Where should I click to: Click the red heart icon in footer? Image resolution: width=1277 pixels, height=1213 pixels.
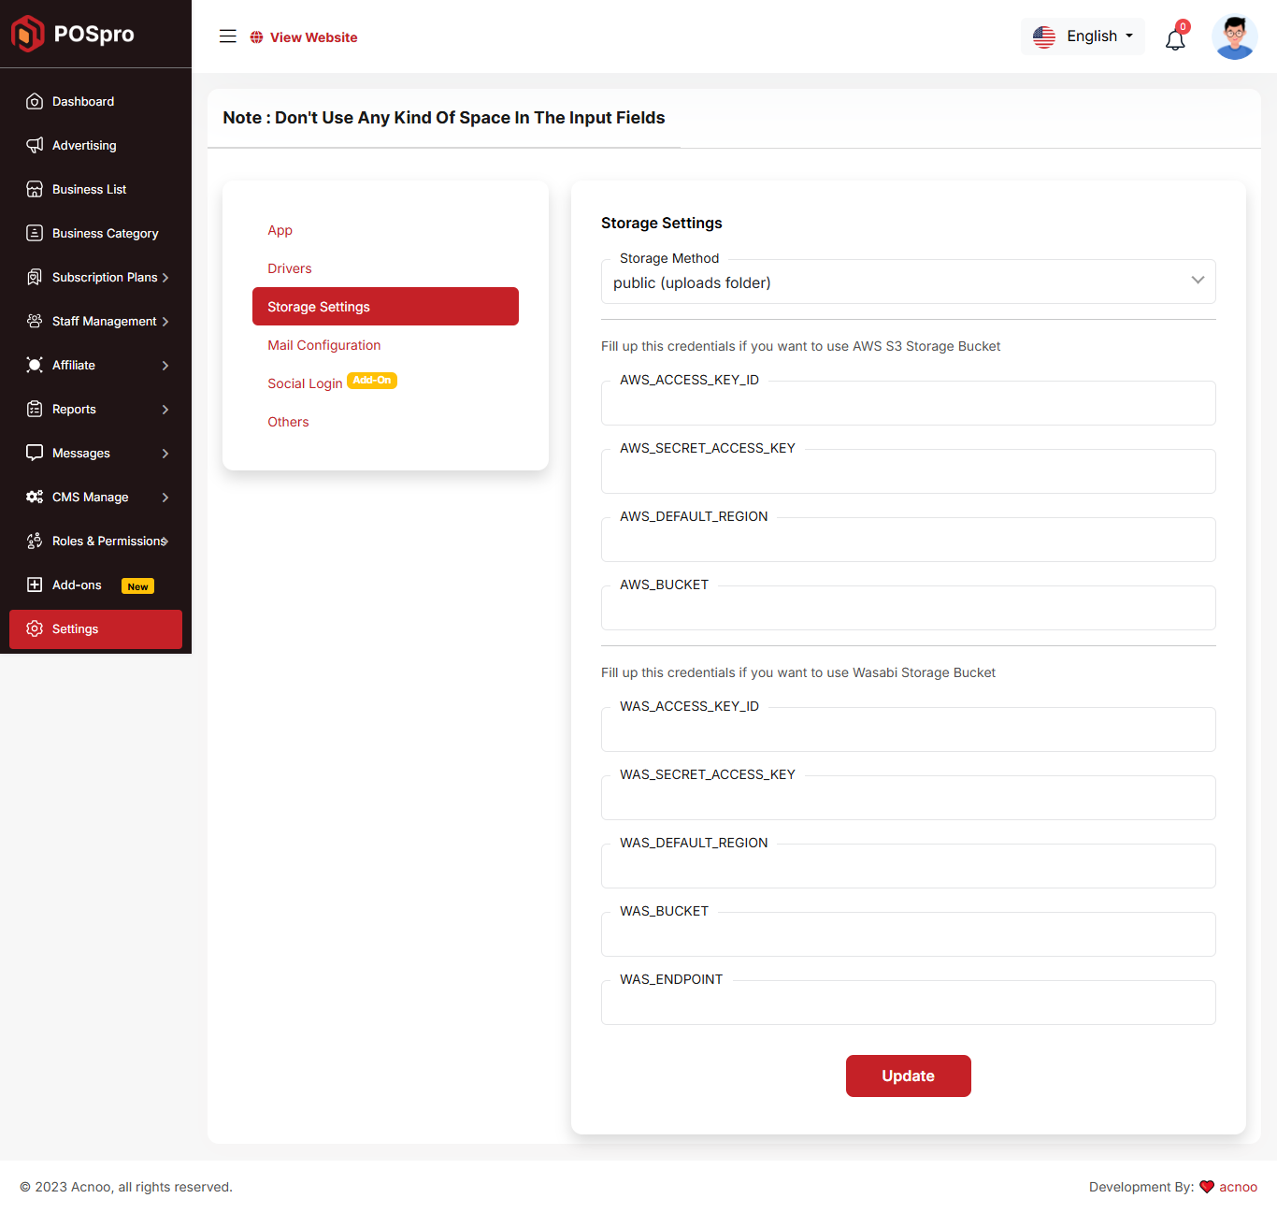(x=1207, y=1187)
